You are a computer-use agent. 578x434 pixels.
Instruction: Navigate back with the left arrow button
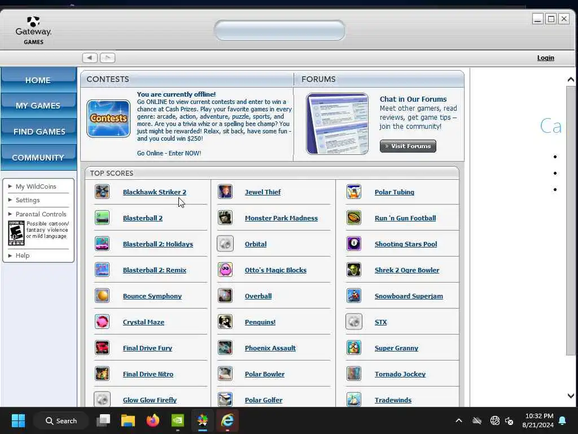[90, 58]
